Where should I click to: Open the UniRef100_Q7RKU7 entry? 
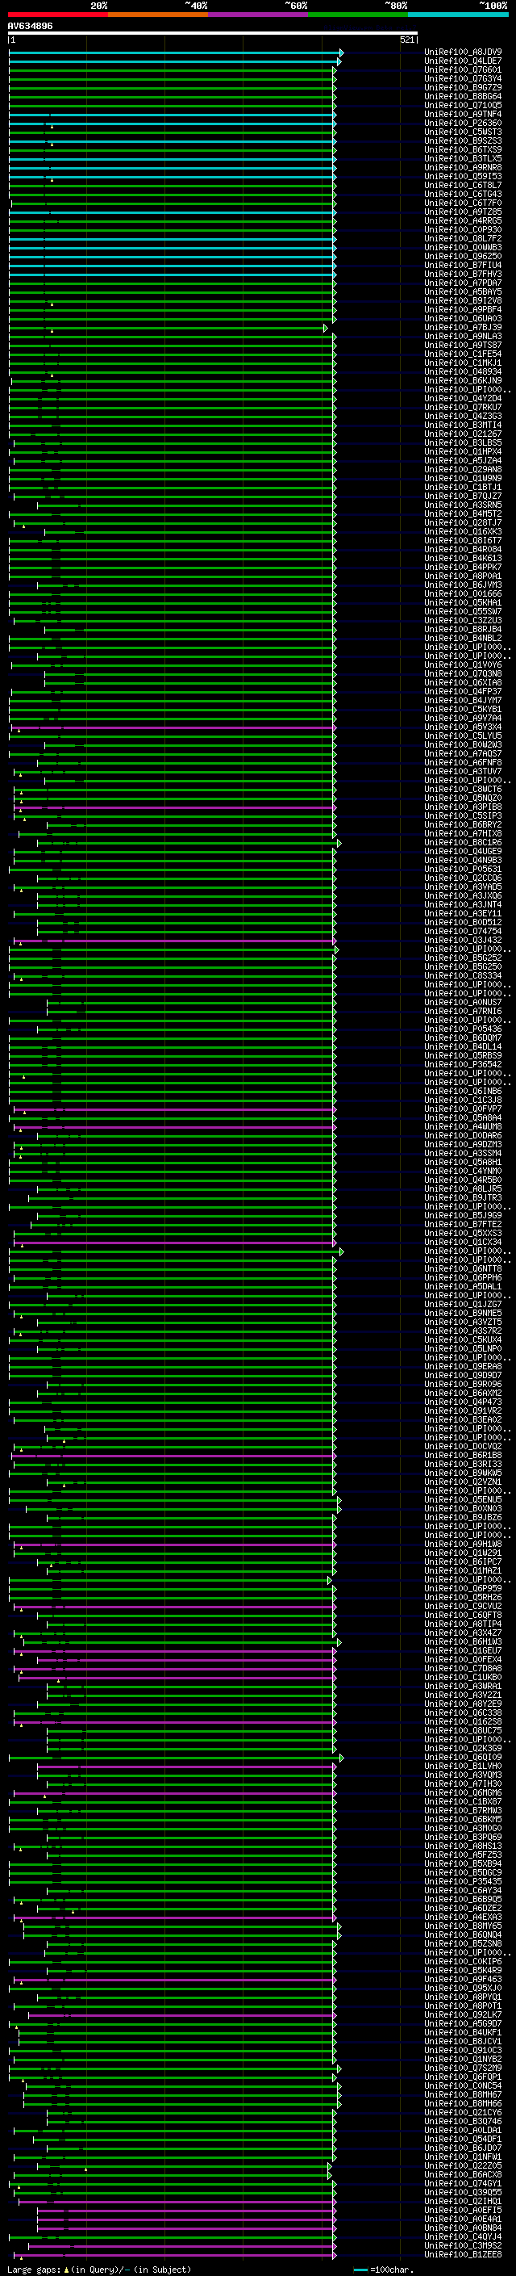click(x=463, y=407)
